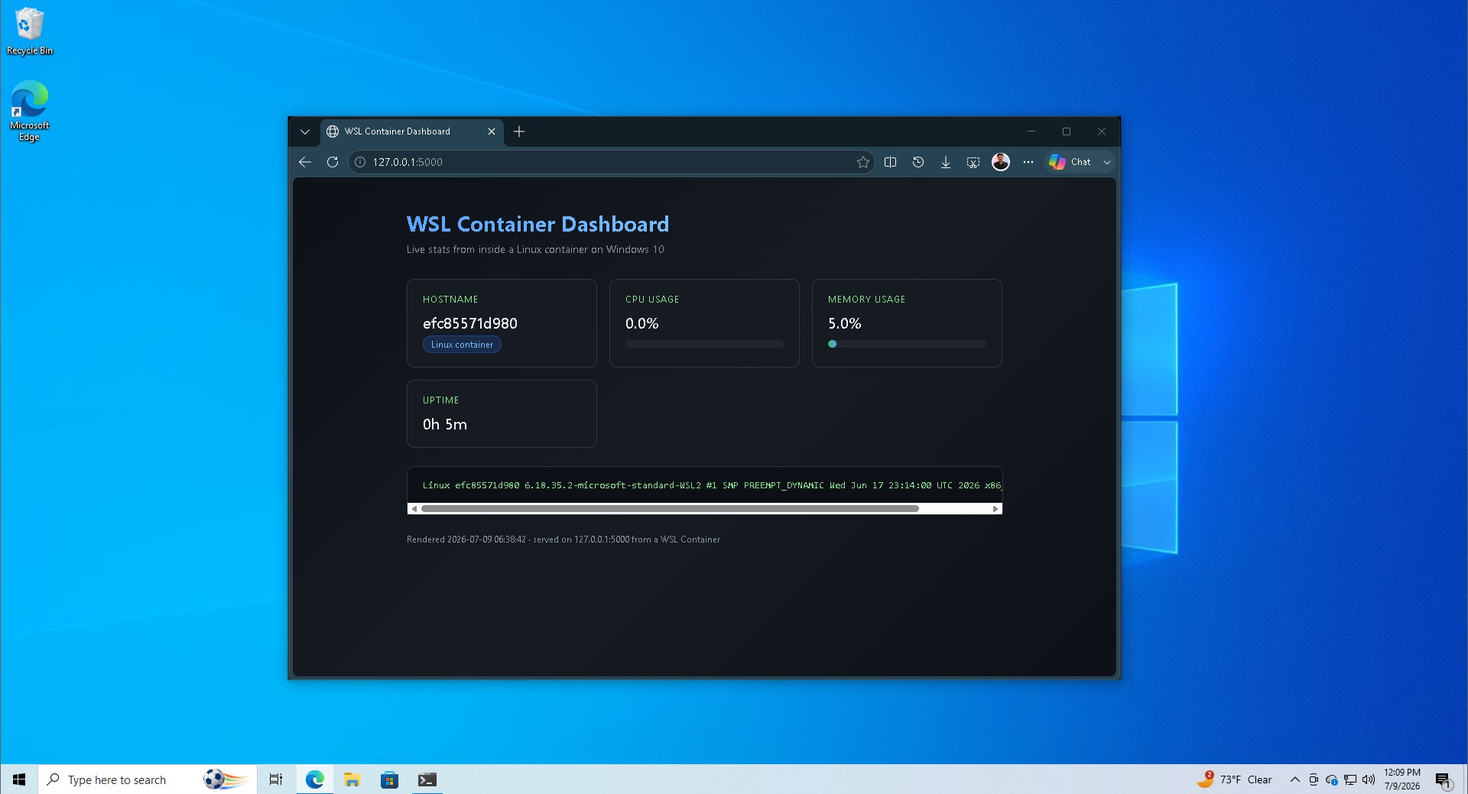
Task: Click the CPU usage progress bar
Action: point(704,344)
